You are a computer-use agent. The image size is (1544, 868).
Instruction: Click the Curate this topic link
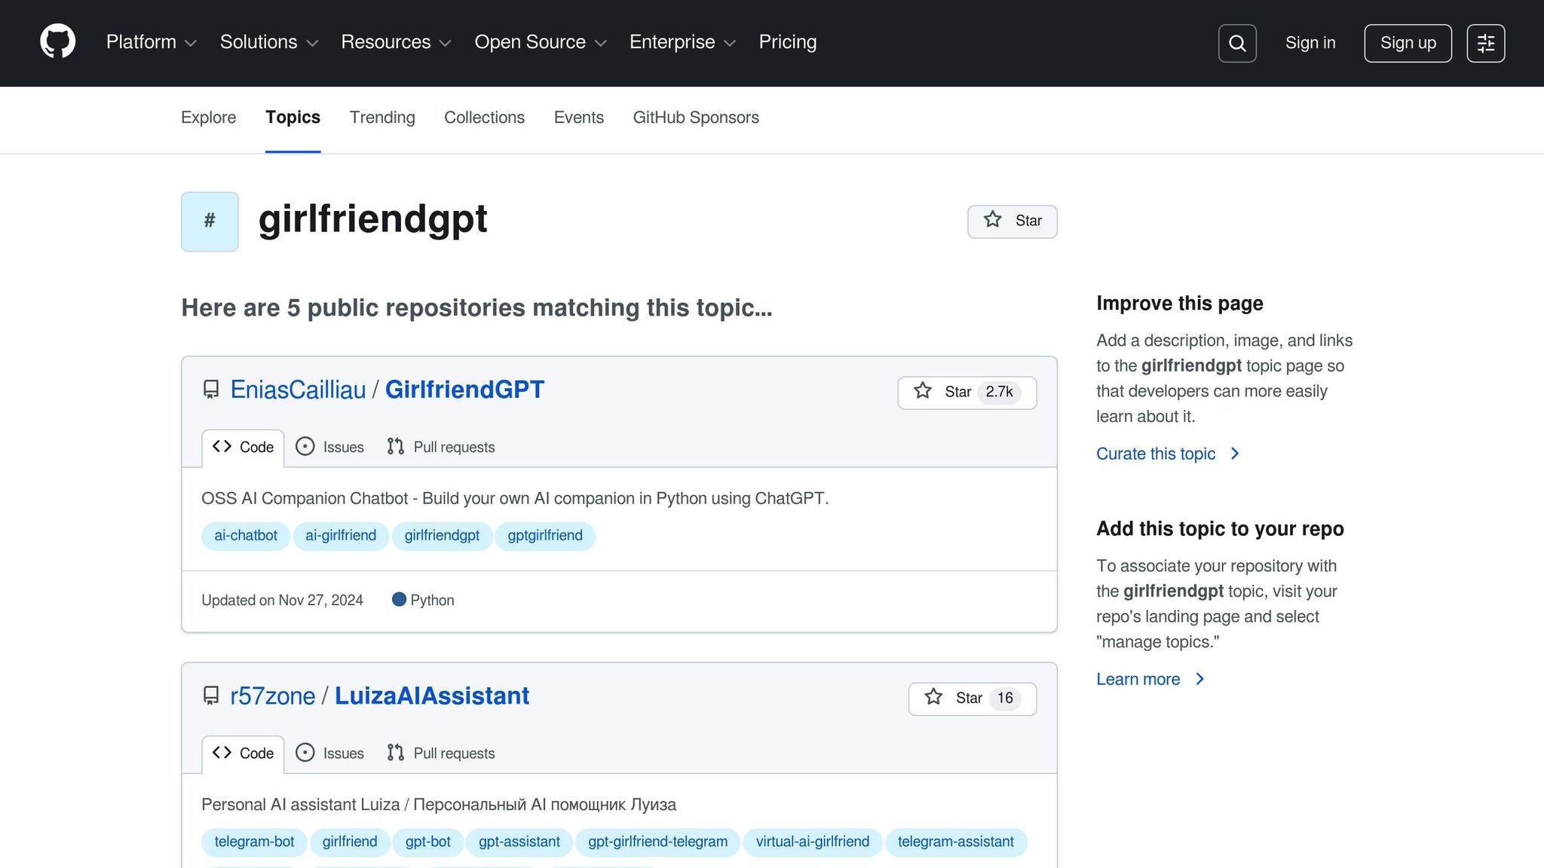(1155, 454)
